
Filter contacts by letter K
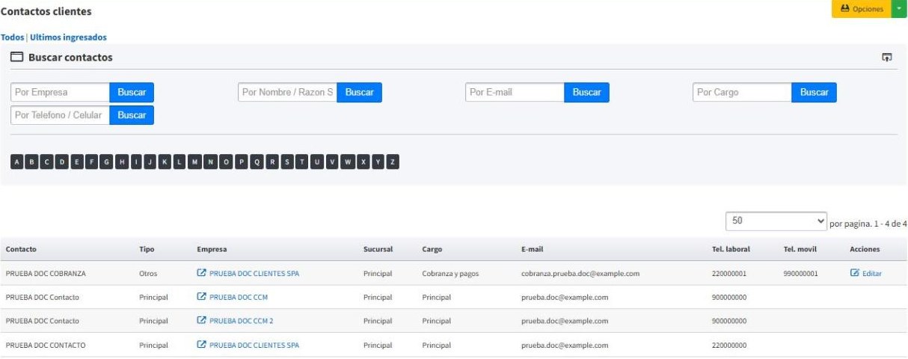[165, 162]
